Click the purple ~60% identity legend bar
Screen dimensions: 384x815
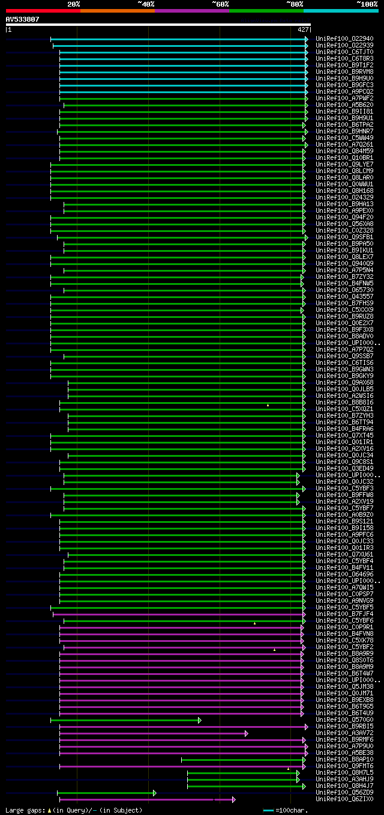(192, 10)
